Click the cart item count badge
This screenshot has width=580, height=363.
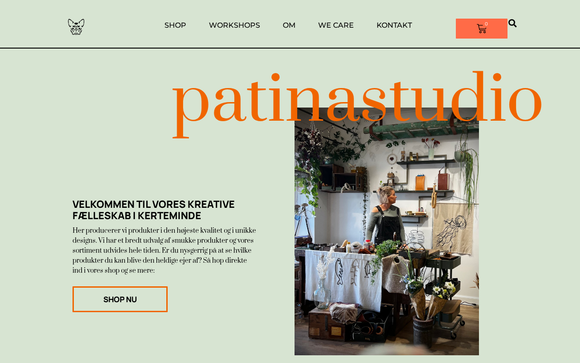tap(486, 24)
